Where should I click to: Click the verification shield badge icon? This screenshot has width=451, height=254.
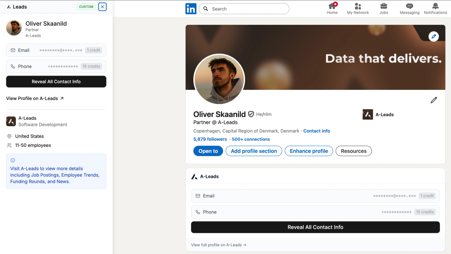(x=251, y=114)
